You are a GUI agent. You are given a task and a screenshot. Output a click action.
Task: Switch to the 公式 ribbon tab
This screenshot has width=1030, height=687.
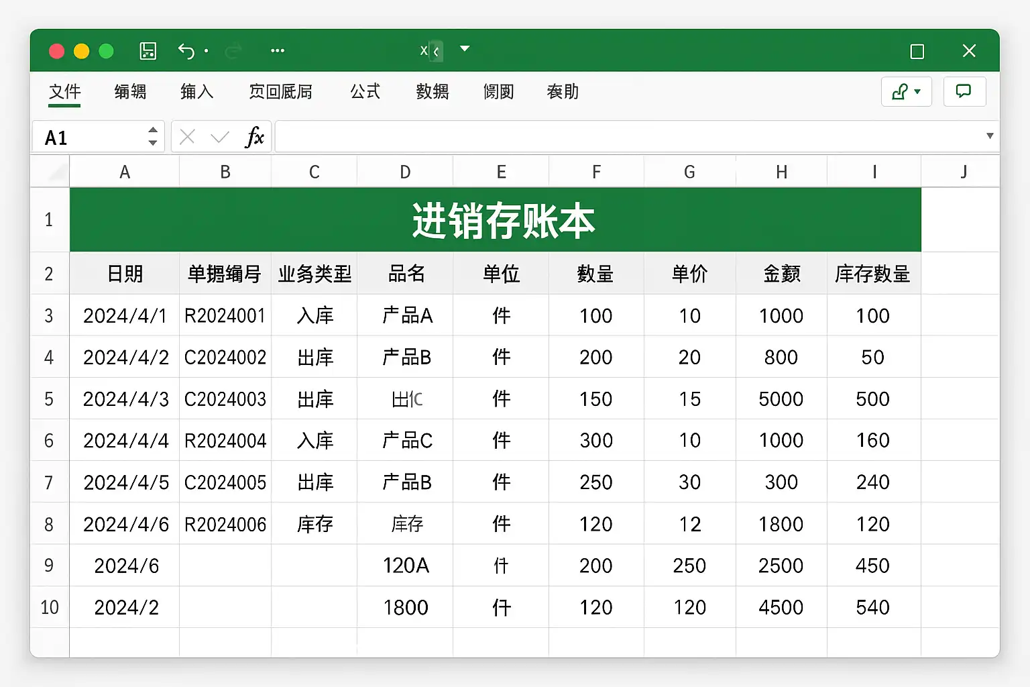365,91
